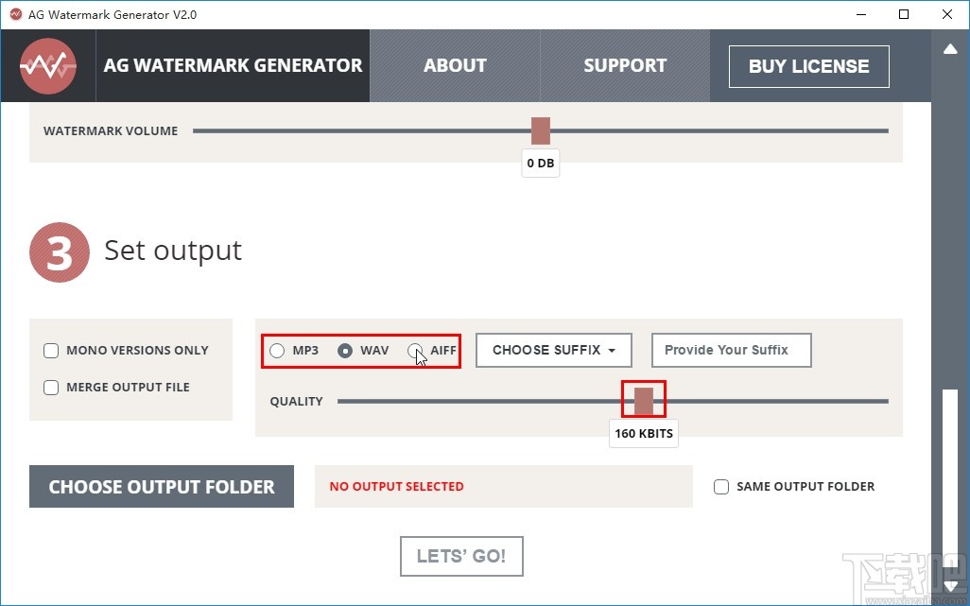Click the Provide Your Suffix field
The height and width of the screenshot is (606, 970).
pyautogui.click(x=731, y=351)
